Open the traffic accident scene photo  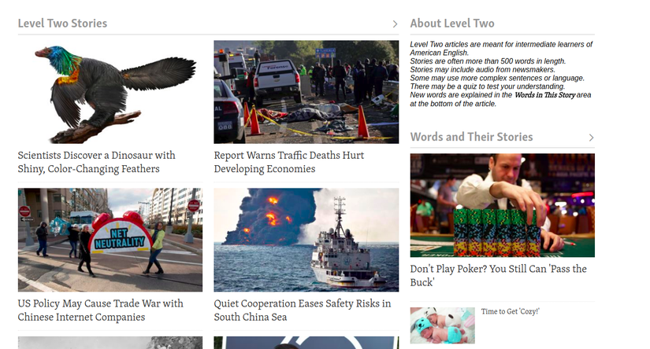306,92
